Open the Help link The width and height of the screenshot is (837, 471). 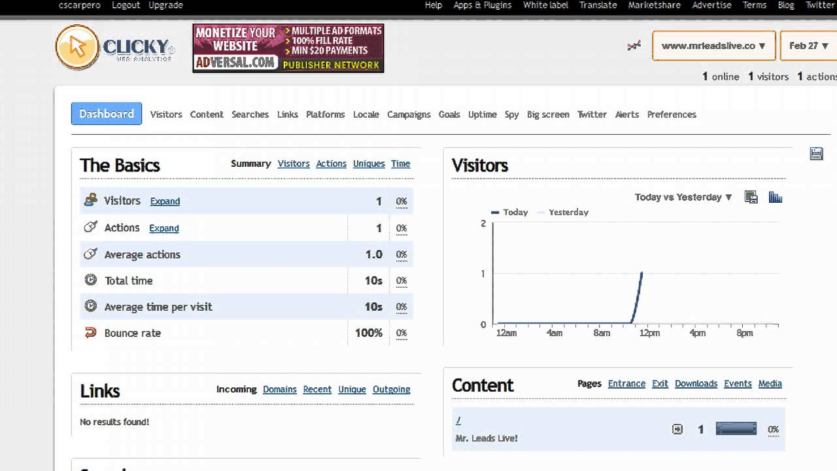tap(434, 5)
